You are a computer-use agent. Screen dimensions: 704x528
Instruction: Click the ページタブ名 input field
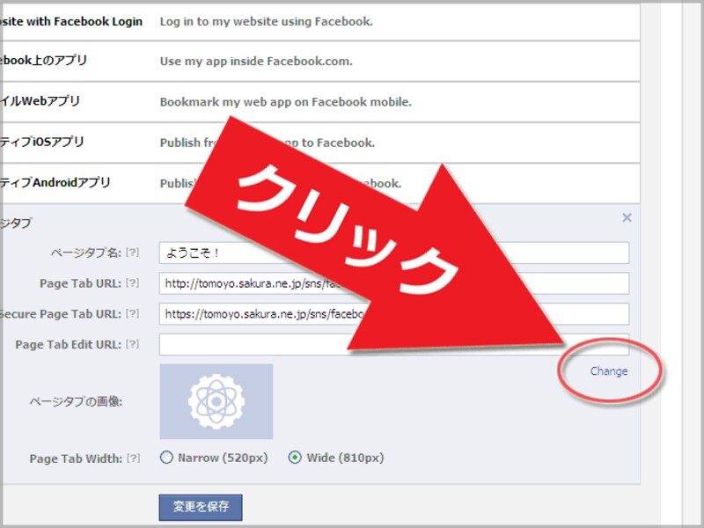(393, 253)
